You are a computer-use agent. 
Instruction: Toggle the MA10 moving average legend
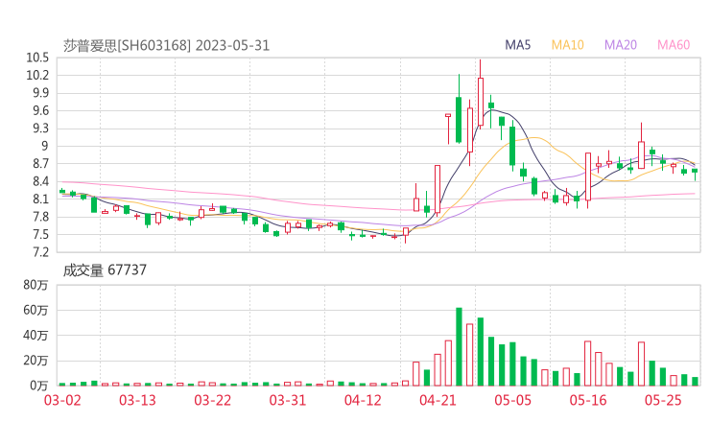pos(568,45)
